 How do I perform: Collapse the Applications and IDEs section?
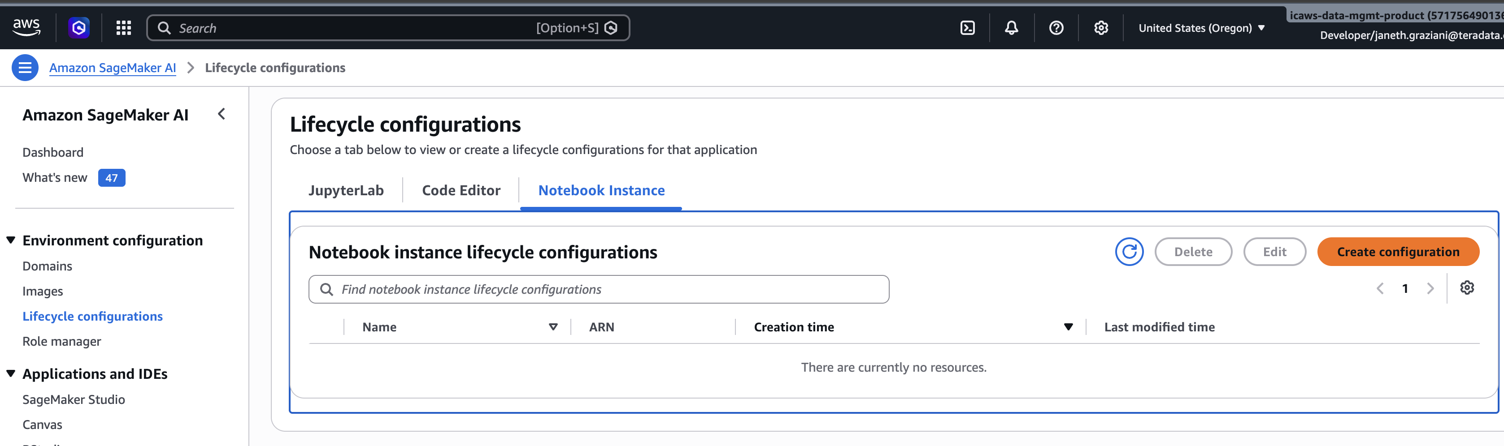click(10, 374)
